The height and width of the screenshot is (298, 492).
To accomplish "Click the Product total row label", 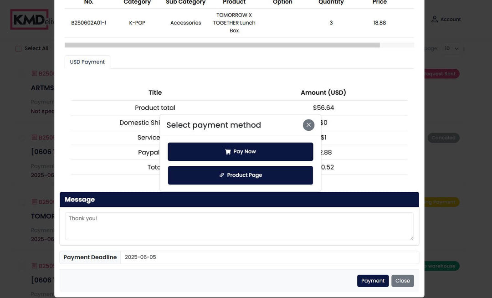I will [155, 108].
